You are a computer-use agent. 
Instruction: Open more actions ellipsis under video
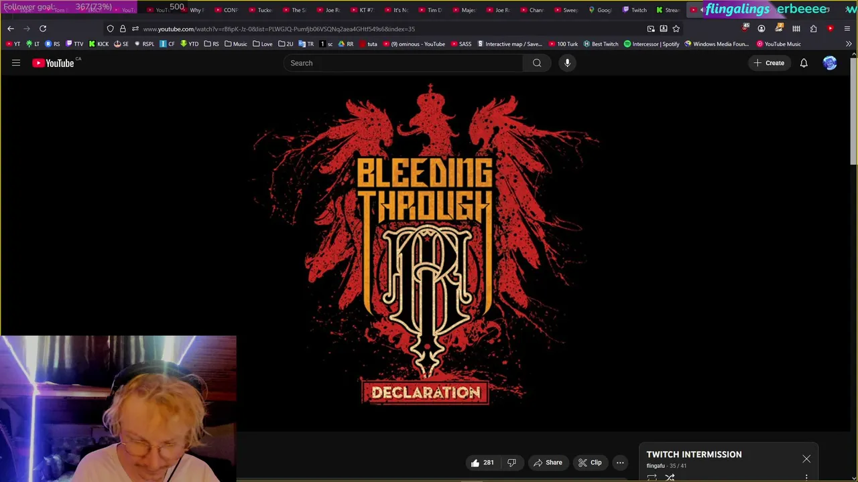coord(620,463)
